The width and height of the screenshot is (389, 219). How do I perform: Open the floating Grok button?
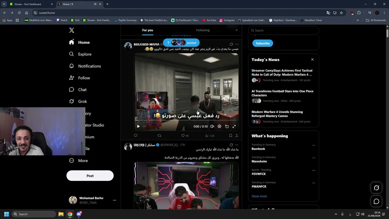376,188
